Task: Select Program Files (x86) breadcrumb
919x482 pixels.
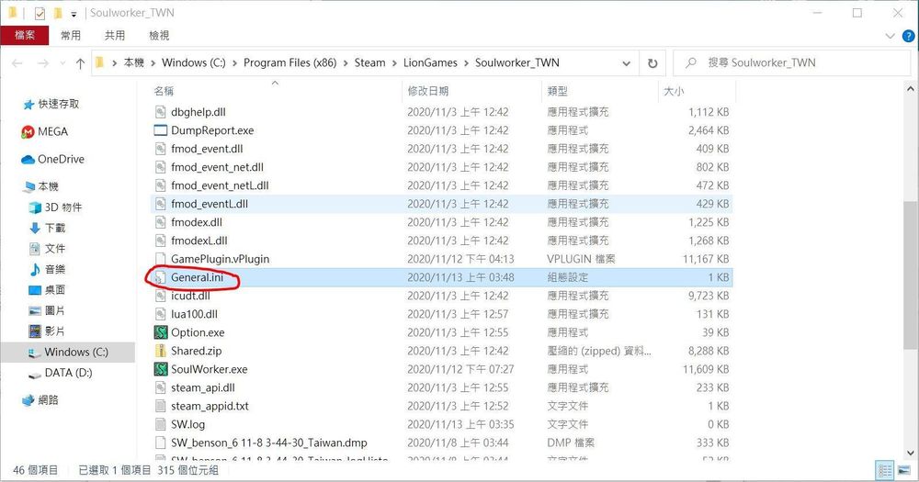Action: pos(290,62)
